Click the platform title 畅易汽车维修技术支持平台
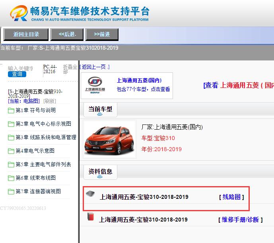Viewport: 274px width, 243px height. click(x=90, y=11)
